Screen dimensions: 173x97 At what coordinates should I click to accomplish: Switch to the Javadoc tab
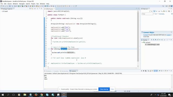click(56, 71)
